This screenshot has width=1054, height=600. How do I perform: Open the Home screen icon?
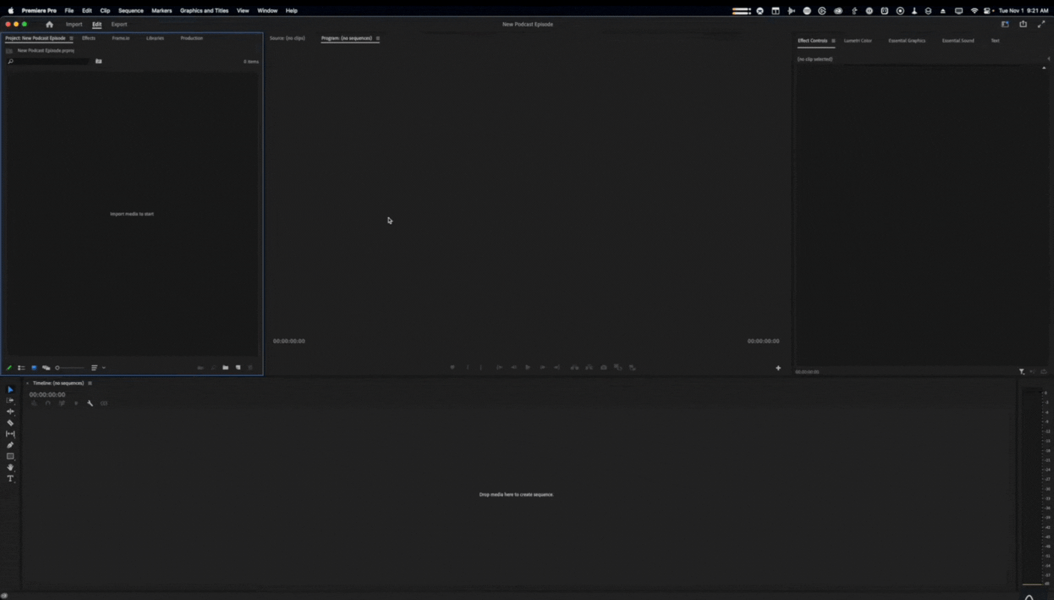[50, 24]
